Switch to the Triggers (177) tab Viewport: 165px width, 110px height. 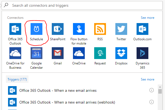coord(17,79)
